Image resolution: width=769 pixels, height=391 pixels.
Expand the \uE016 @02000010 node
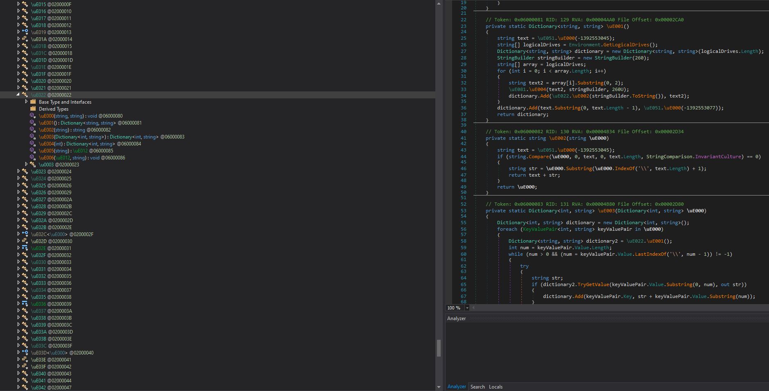point(18,11)
